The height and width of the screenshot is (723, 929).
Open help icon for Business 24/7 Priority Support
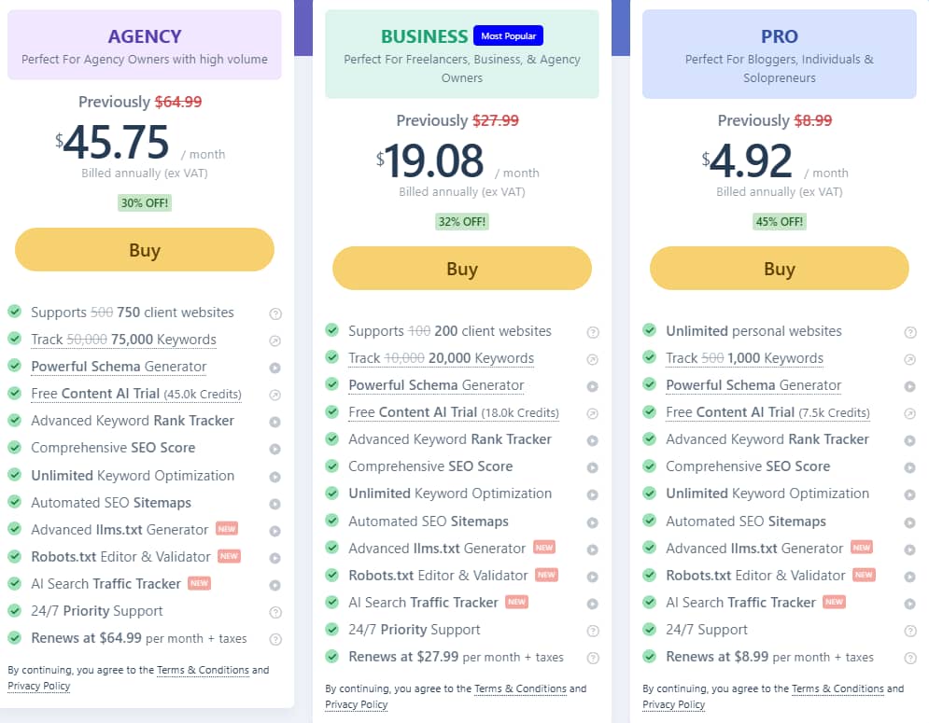click(593, 631)
